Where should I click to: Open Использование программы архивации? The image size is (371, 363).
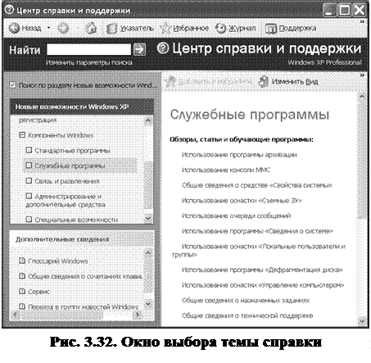pos(239,155)
